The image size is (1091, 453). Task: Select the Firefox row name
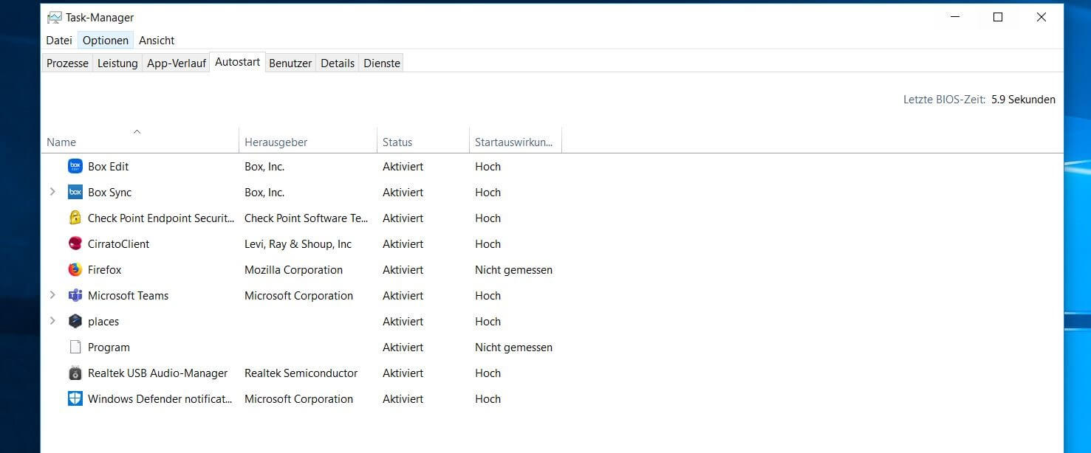(x=104, y=269)
